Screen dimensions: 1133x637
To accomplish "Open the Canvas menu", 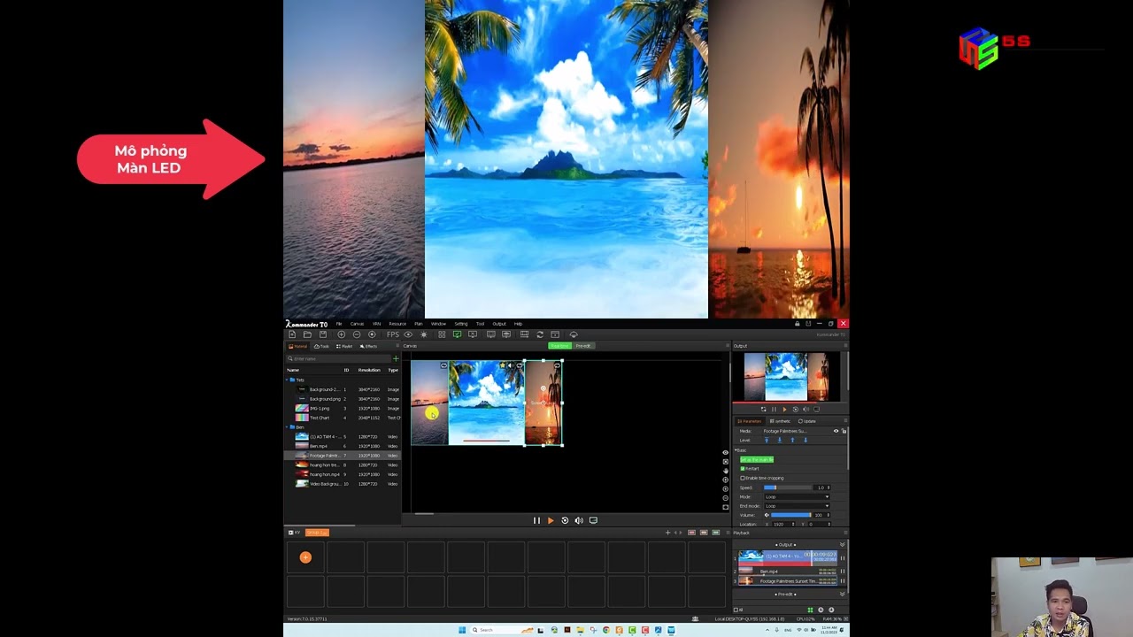I will click(x=357, y=324).
